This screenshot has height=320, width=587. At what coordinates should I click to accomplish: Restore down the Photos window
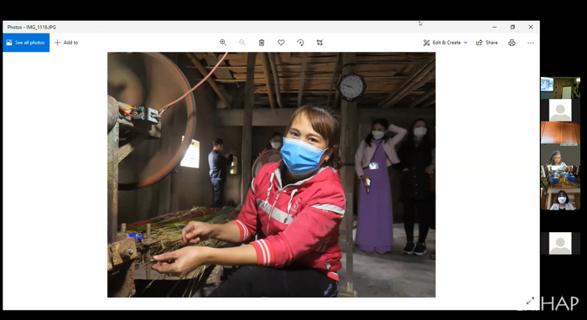pos(512,27)
